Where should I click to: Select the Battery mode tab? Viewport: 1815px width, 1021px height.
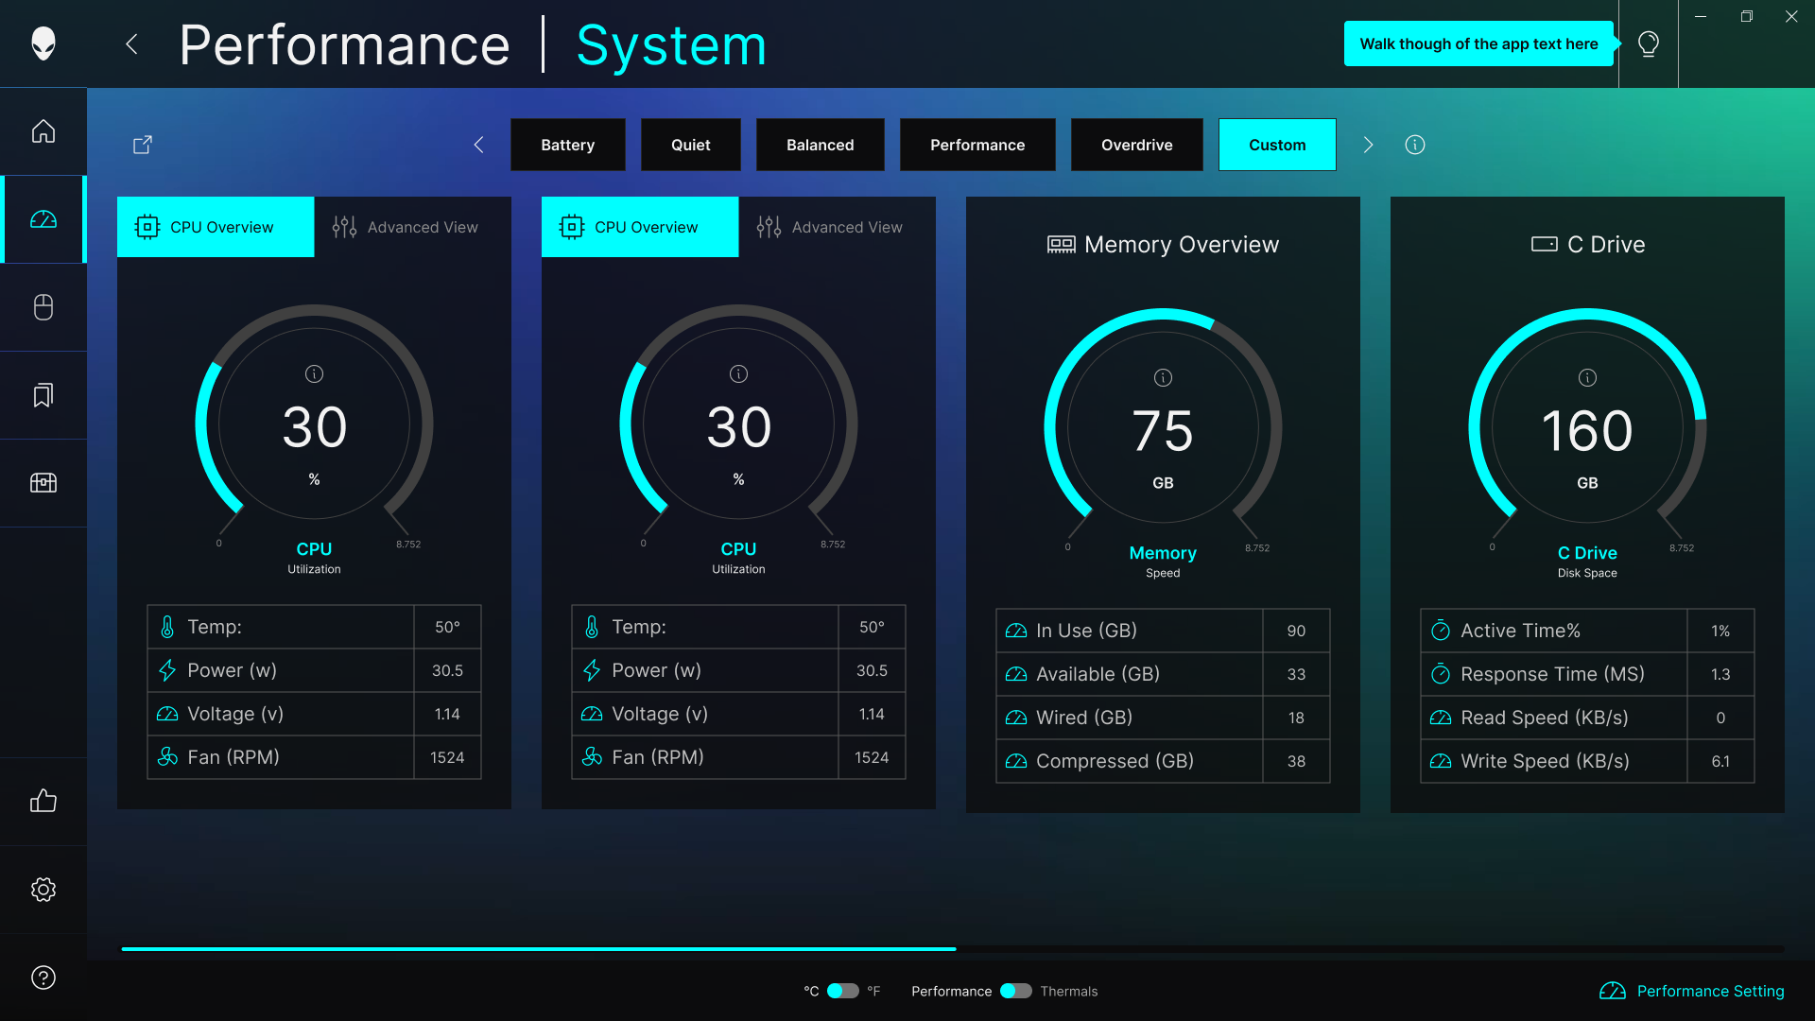click(568, 145)
